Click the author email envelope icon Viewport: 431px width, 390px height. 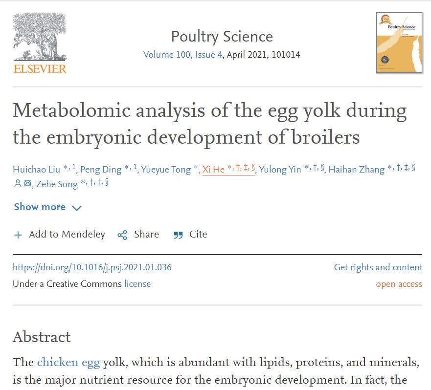27,184
